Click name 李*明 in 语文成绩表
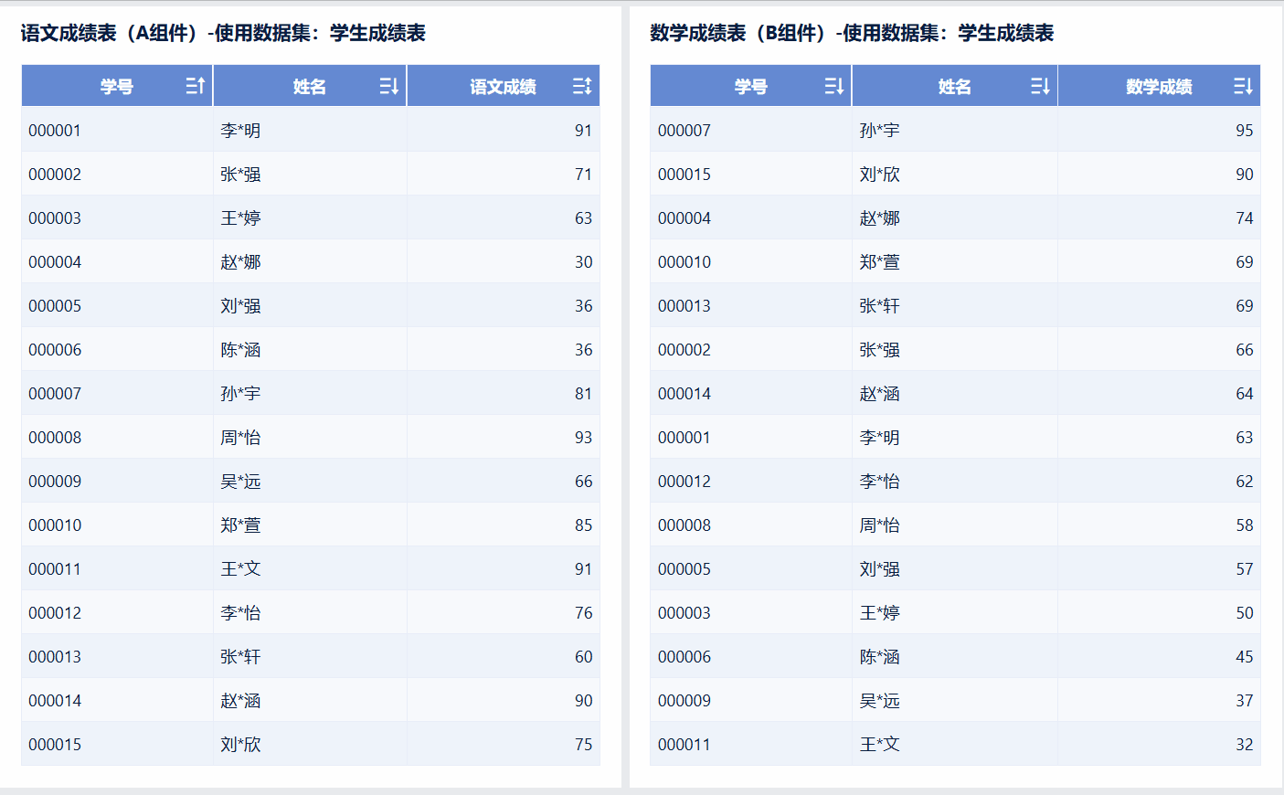Image resolution: width=1284 pixels, height=795 pixels. (x=240, y=131)
